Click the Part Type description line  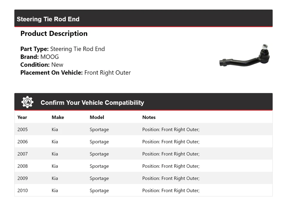[62, 49]
